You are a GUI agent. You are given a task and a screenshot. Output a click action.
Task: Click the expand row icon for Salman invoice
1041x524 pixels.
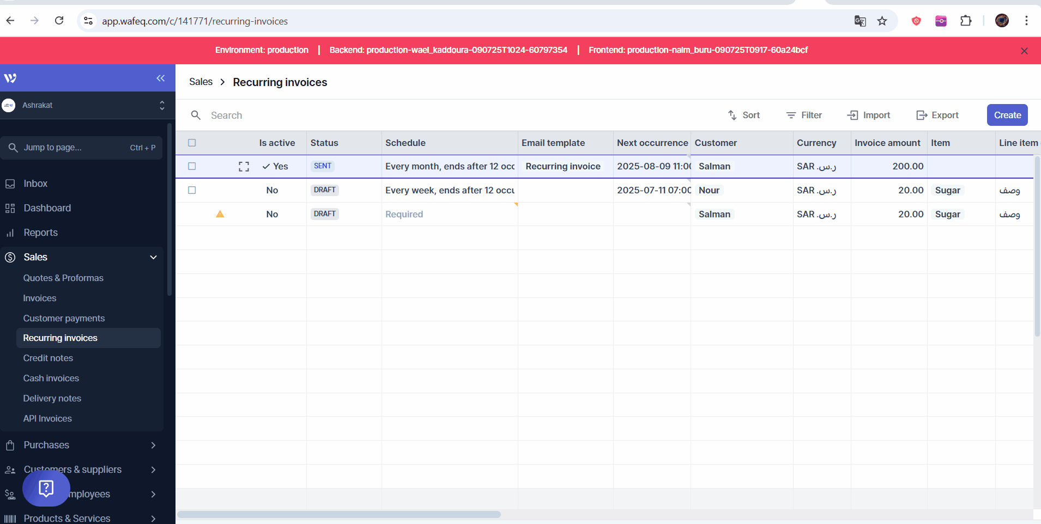244,167
